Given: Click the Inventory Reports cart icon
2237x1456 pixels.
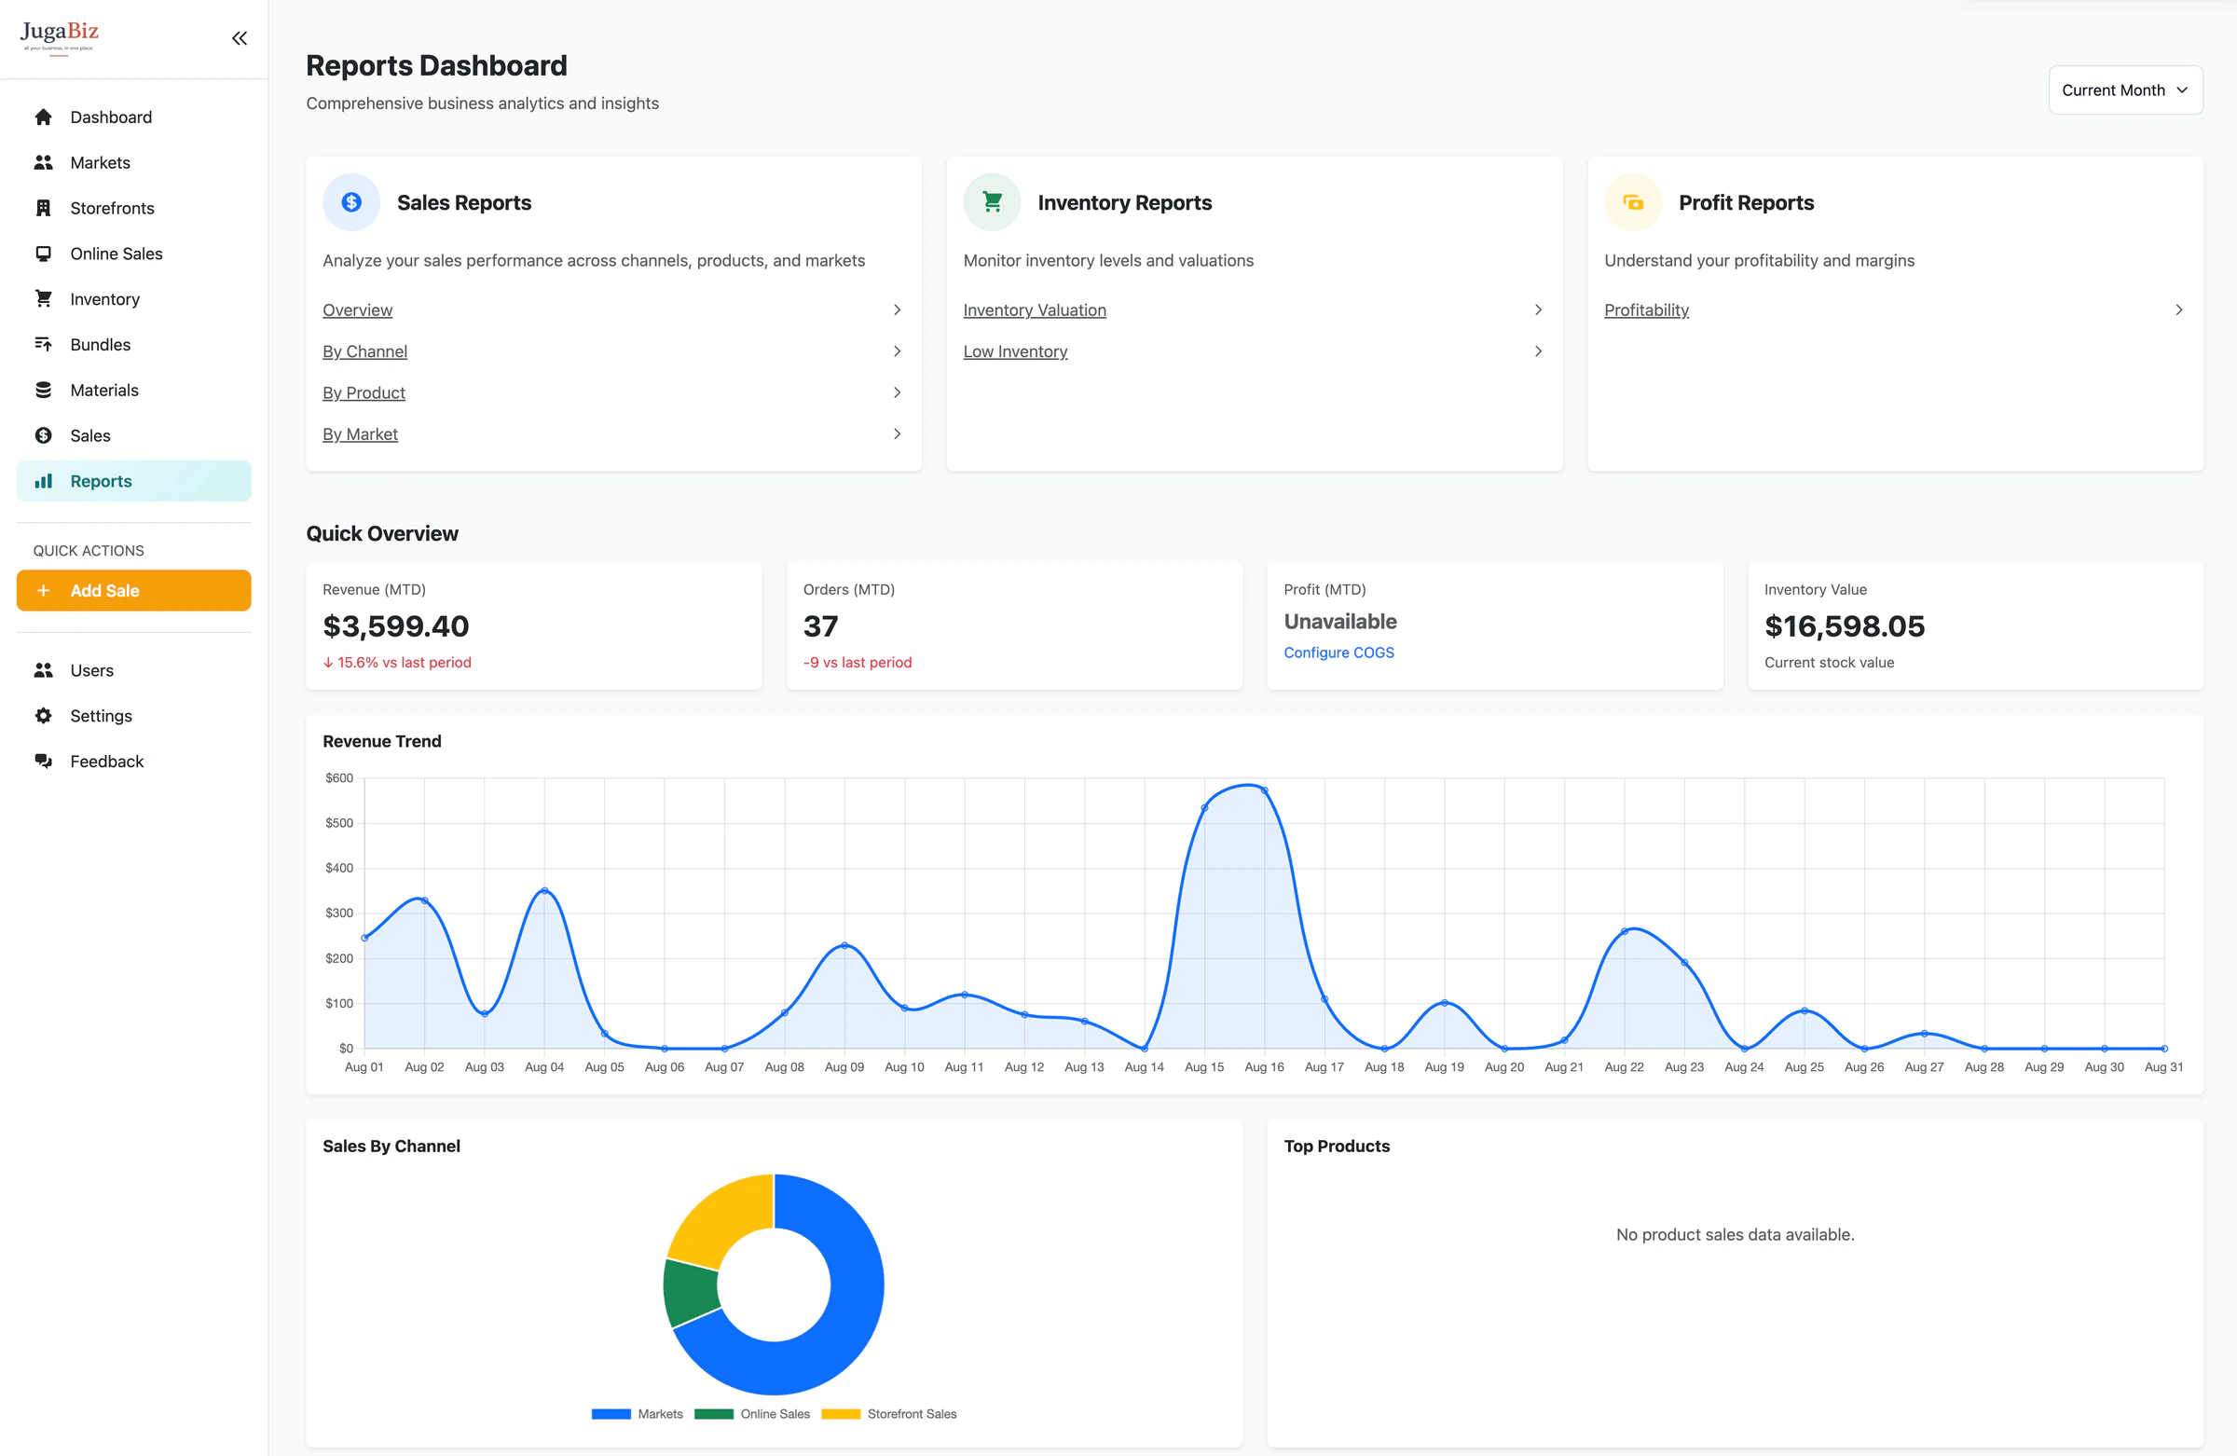Looking at the screenshot, I should [x=992, y=202].
